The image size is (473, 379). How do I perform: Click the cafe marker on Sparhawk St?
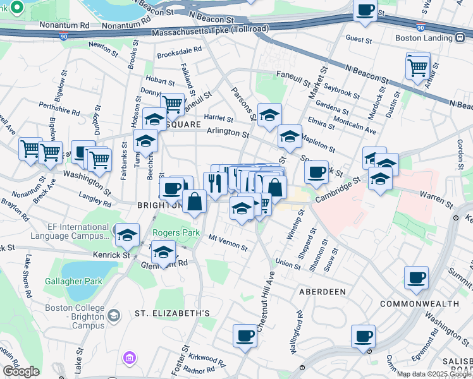316,174
